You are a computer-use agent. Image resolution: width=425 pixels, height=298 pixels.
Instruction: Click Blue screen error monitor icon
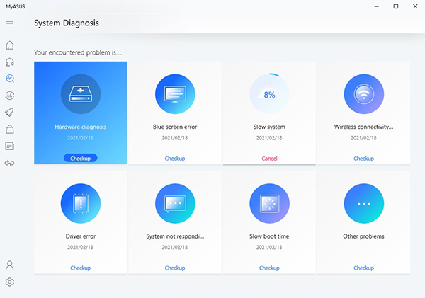pos(175,94)
